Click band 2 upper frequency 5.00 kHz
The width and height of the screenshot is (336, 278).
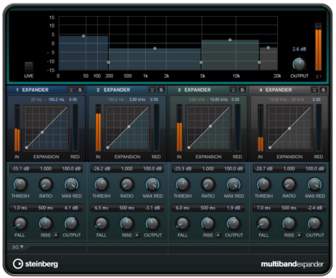[137, 99]
